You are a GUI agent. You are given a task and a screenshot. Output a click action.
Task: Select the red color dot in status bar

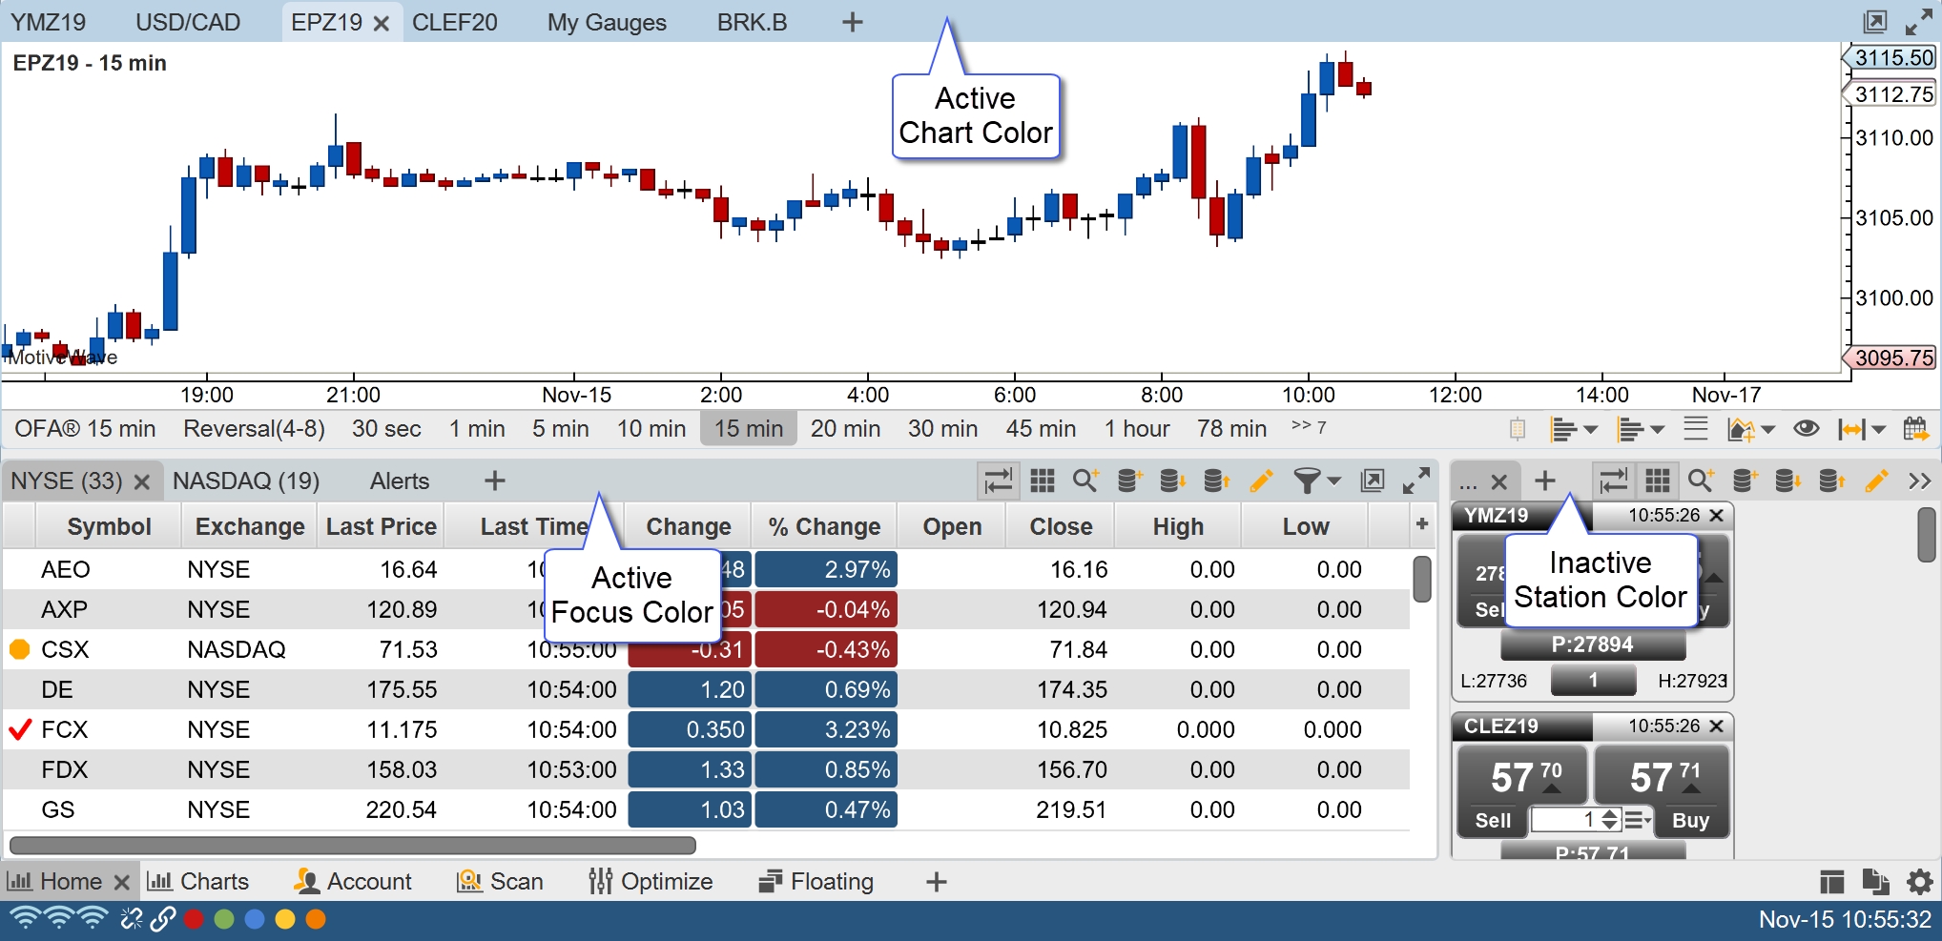tap(194, 919)
